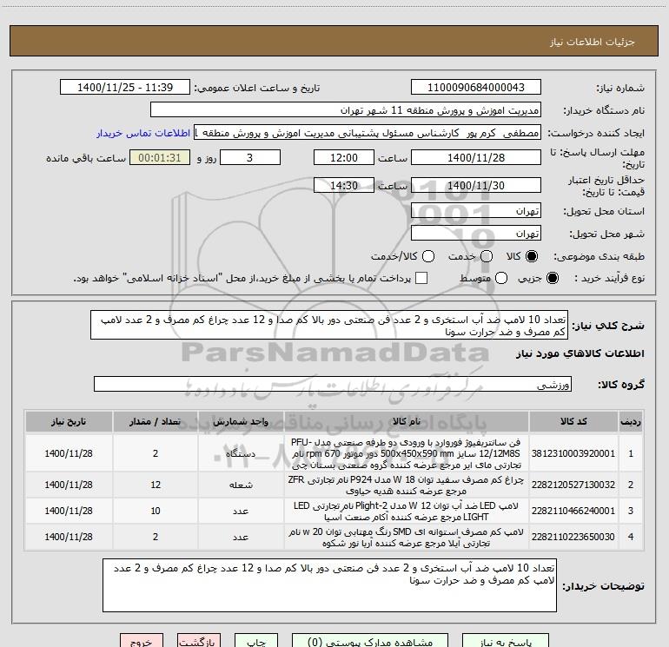Click the نام کالا column header

point(407,421)
